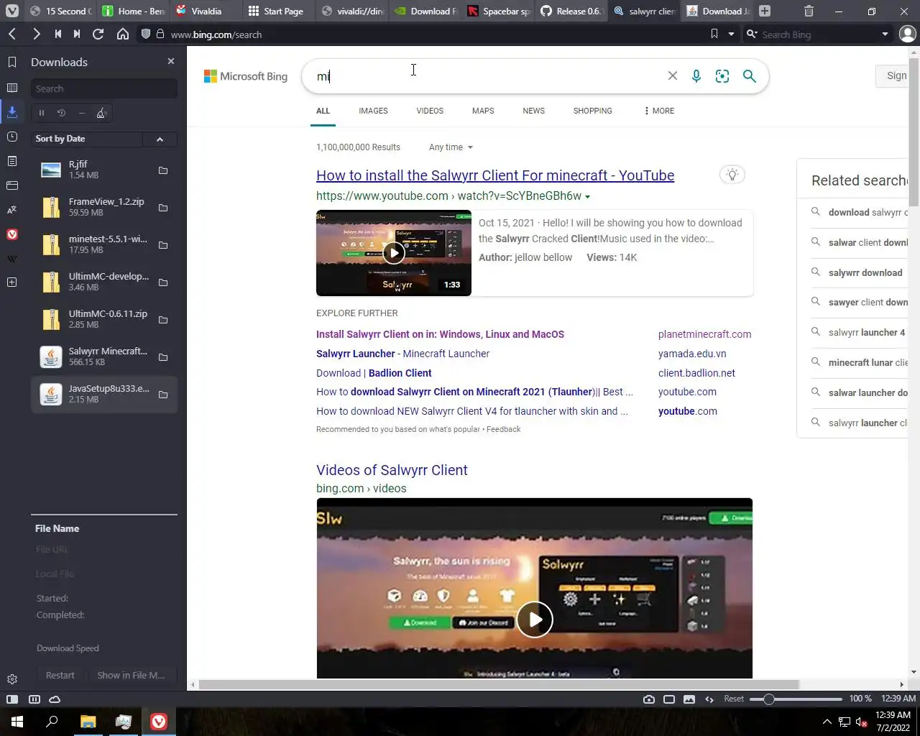Open the Vivaldi menu icon

12,11
